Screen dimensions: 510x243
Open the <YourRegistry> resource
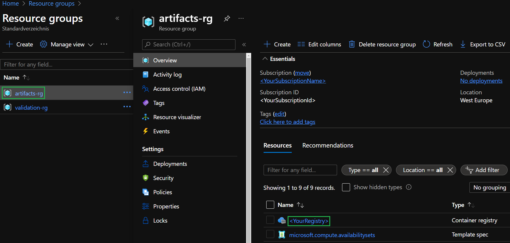(309, 221)
